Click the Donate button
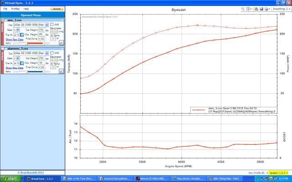The width and height of the screenshot is (292, 182). 57,9
